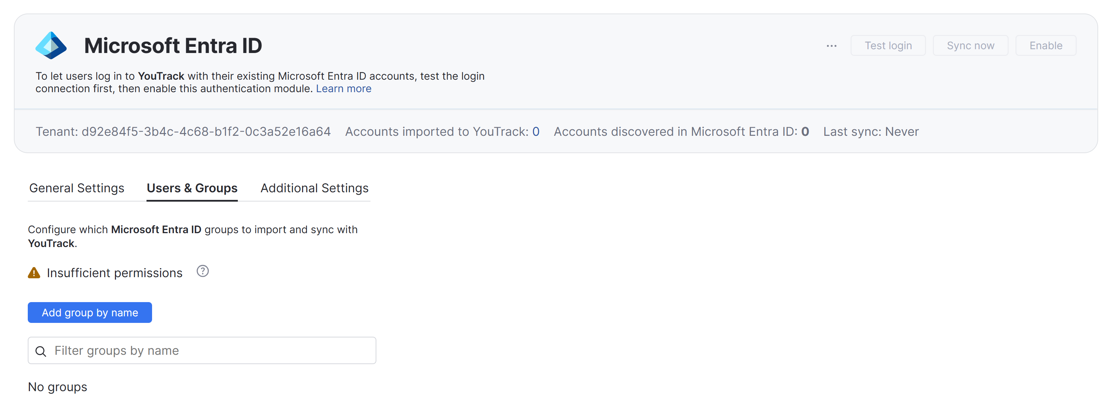The image size is (1111, 414).
Task: Click the Microsoft Entra ID page title
Action: click(173, 46)
